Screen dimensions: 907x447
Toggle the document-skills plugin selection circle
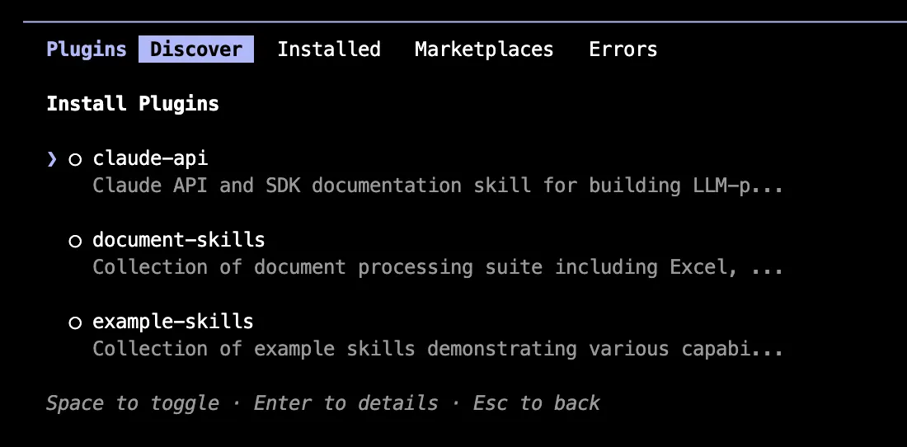click(x=75, y=241)
